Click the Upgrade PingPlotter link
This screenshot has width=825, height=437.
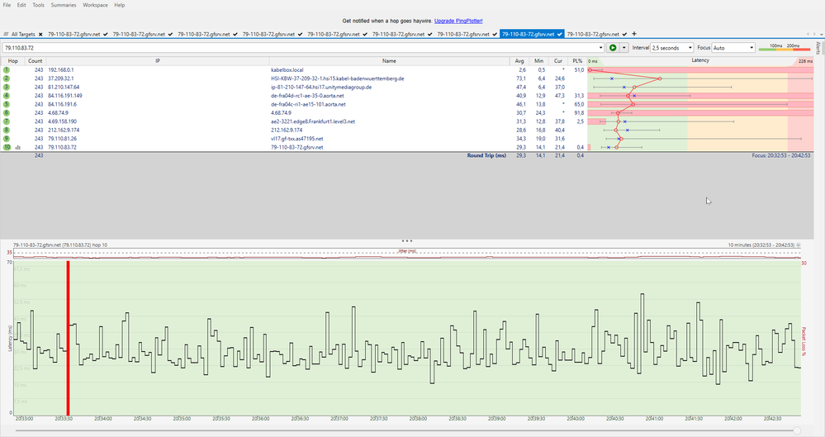458,19
